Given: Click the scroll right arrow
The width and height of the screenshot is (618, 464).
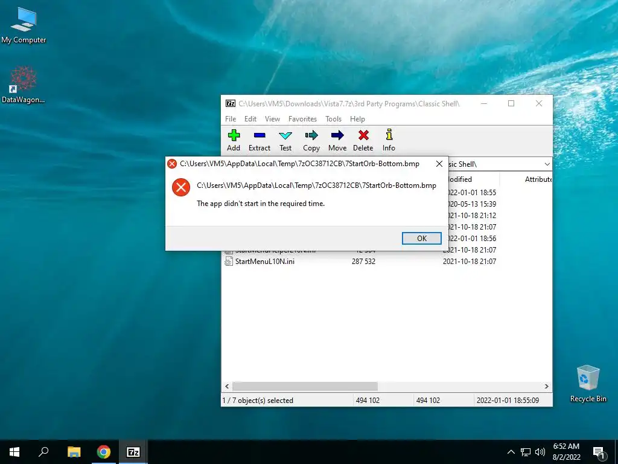Looking at the screenshot, I should coord(546,386).
